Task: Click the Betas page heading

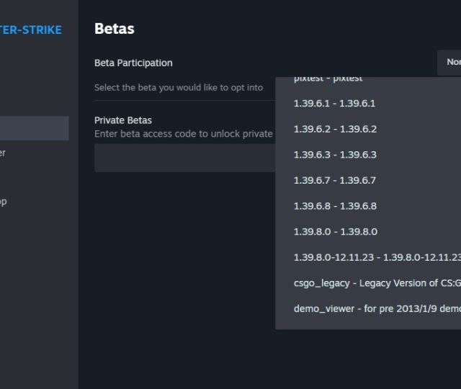Action: click(x=114, y=29)
